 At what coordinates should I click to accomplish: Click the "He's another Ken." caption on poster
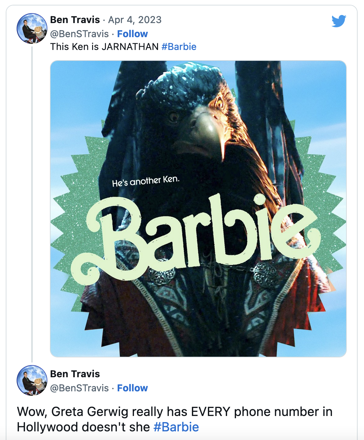(146, 181)
